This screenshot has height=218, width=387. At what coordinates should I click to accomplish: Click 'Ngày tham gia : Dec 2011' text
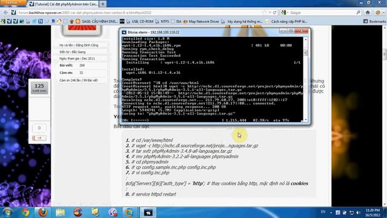point(77,59)
